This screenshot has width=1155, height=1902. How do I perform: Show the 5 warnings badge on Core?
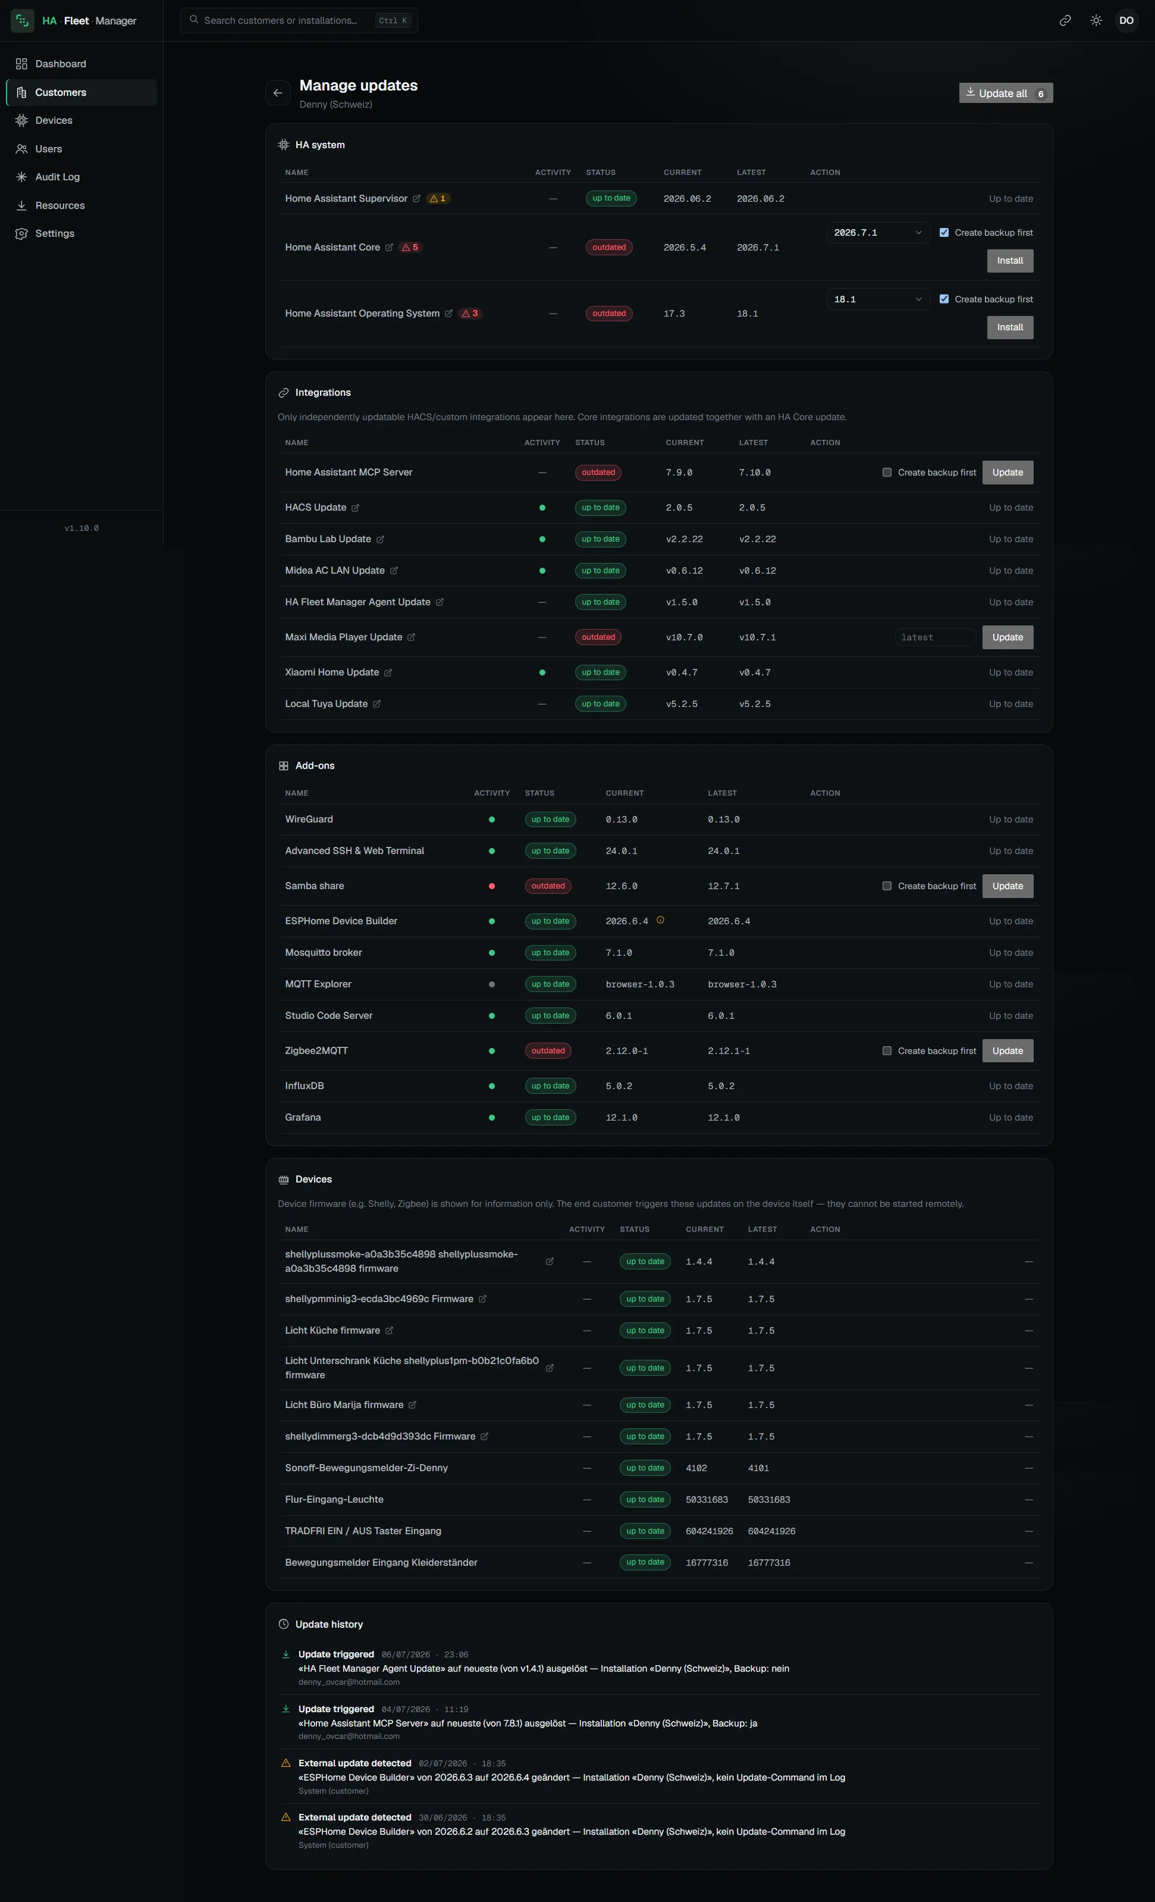pos(410,247)
